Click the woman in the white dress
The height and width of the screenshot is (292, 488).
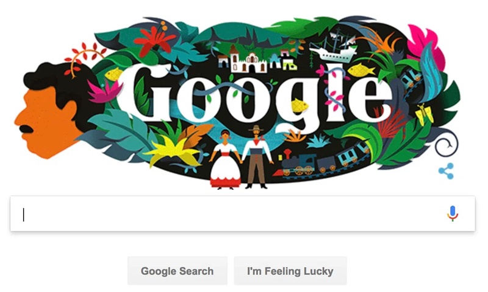[225, 160]
